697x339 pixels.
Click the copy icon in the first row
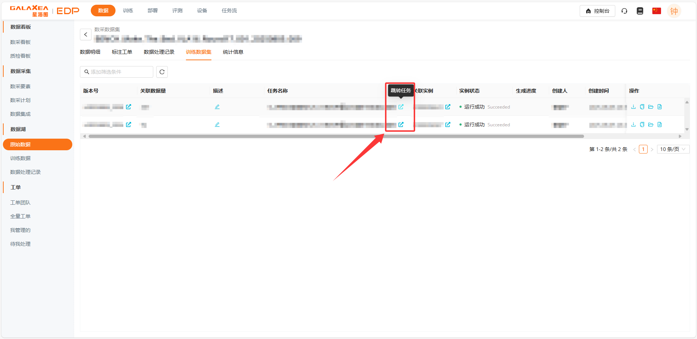click(x=642, y=107)
